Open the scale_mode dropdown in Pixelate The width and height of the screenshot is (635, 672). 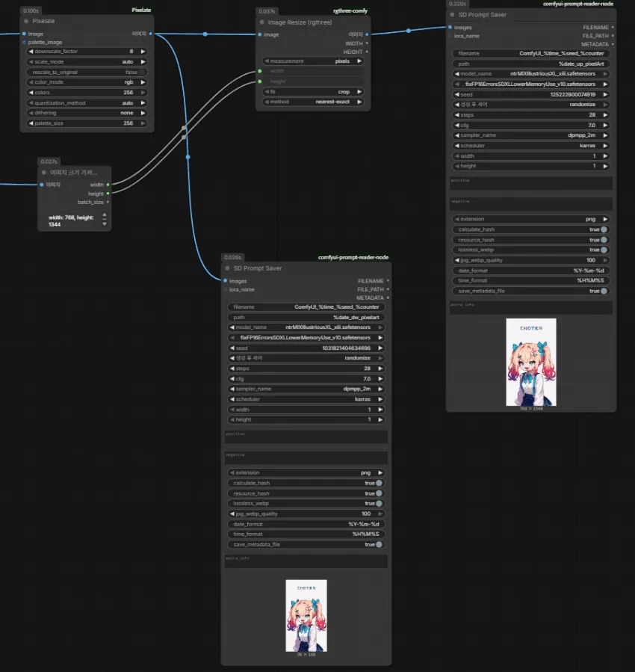click(x=87, y=62)
